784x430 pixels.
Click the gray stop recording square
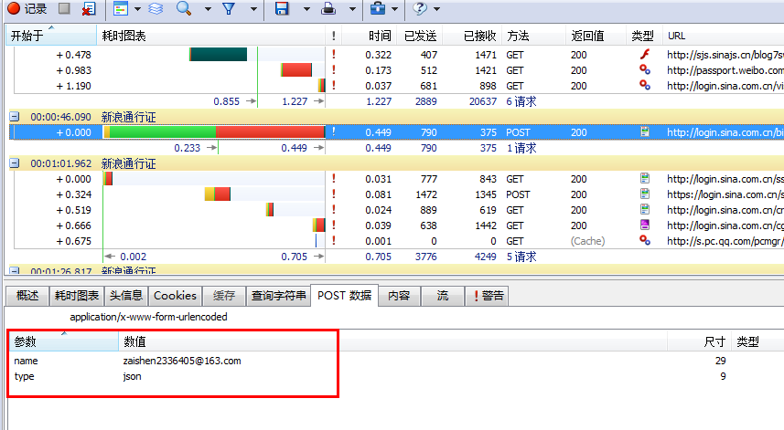(64, 8)
